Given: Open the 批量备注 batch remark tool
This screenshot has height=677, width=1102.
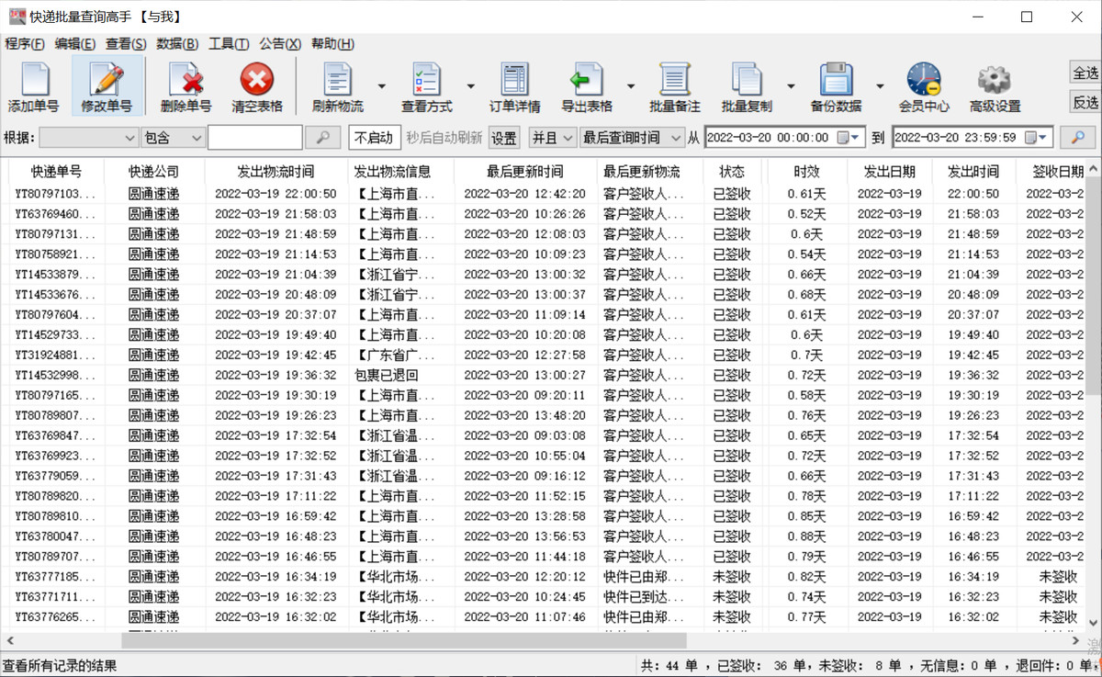Looking at the screenshot, I should click(675, 85).
